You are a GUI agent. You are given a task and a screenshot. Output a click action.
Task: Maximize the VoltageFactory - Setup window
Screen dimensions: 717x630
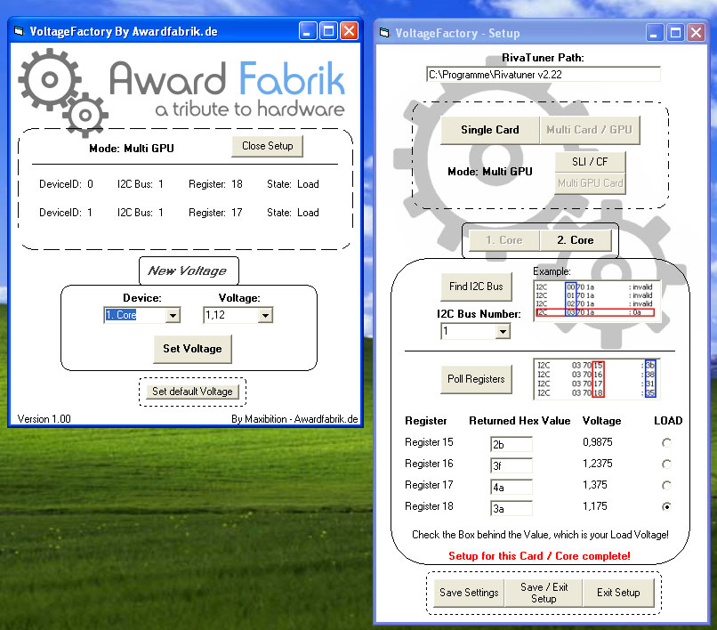pos(675,33)
